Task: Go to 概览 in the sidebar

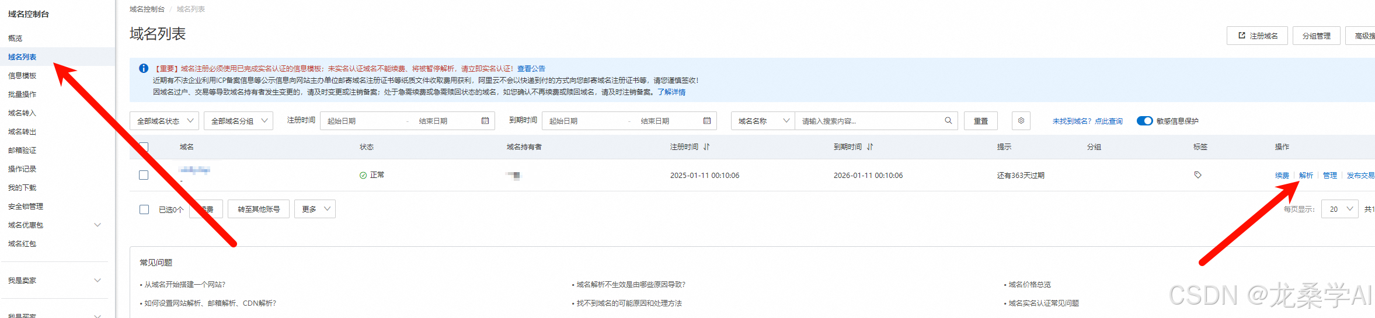Action: click(x=15, y=38)
